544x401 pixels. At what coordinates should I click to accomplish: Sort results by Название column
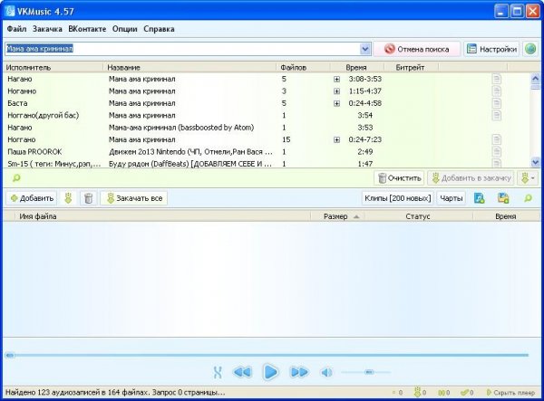click(189, 68)
